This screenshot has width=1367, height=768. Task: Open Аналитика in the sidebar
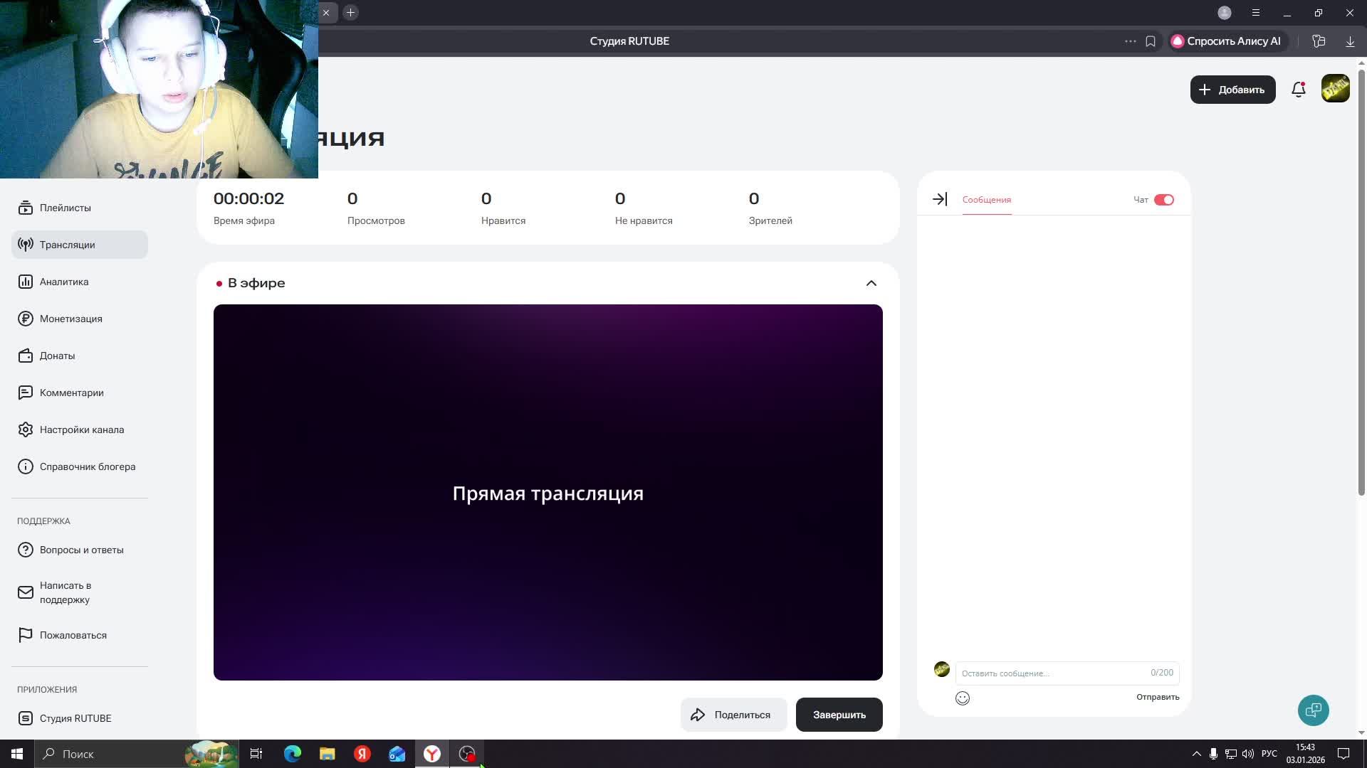pos(64,282)
